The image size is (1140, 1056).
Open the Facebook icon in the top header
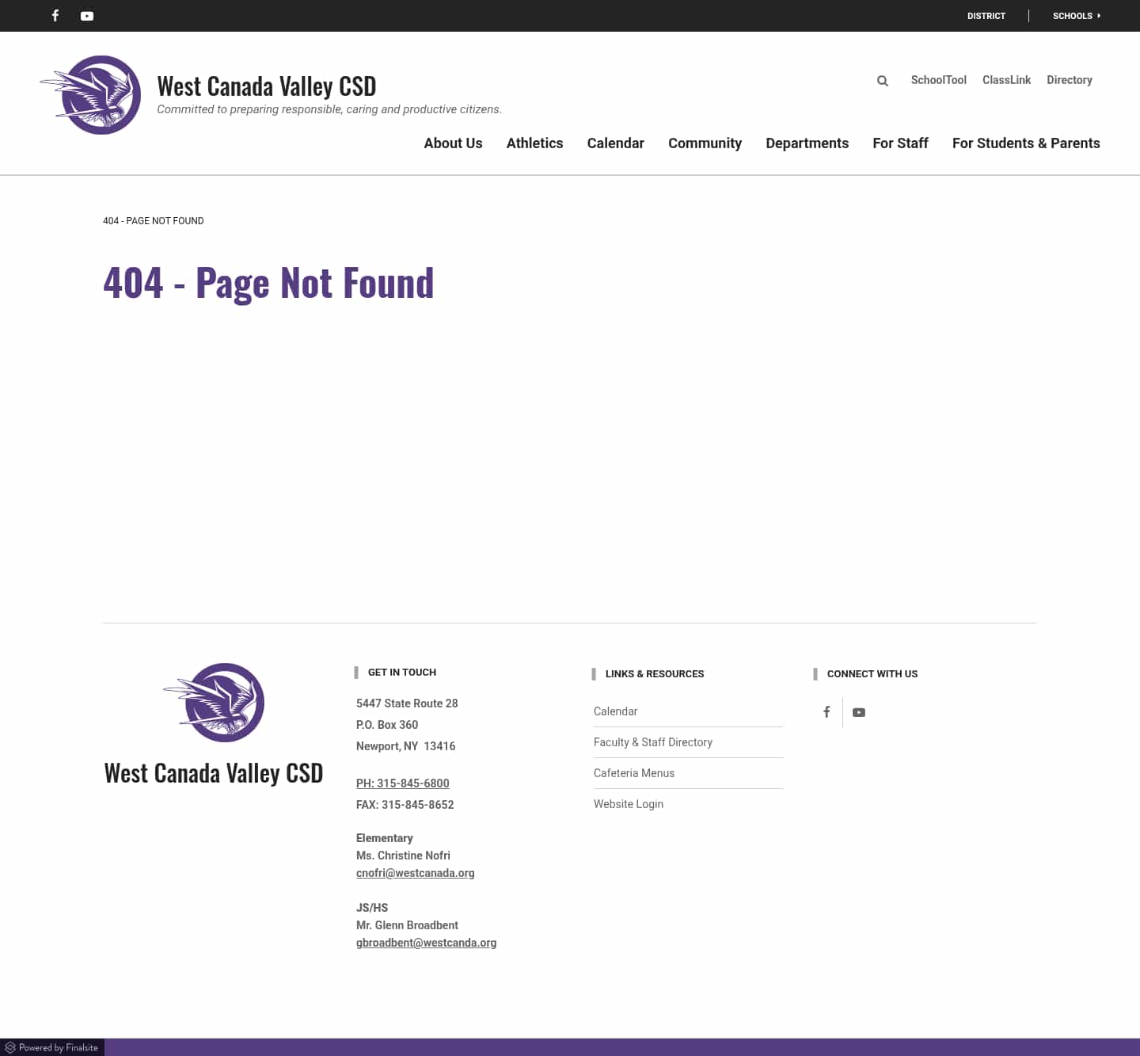click(55, 16)
